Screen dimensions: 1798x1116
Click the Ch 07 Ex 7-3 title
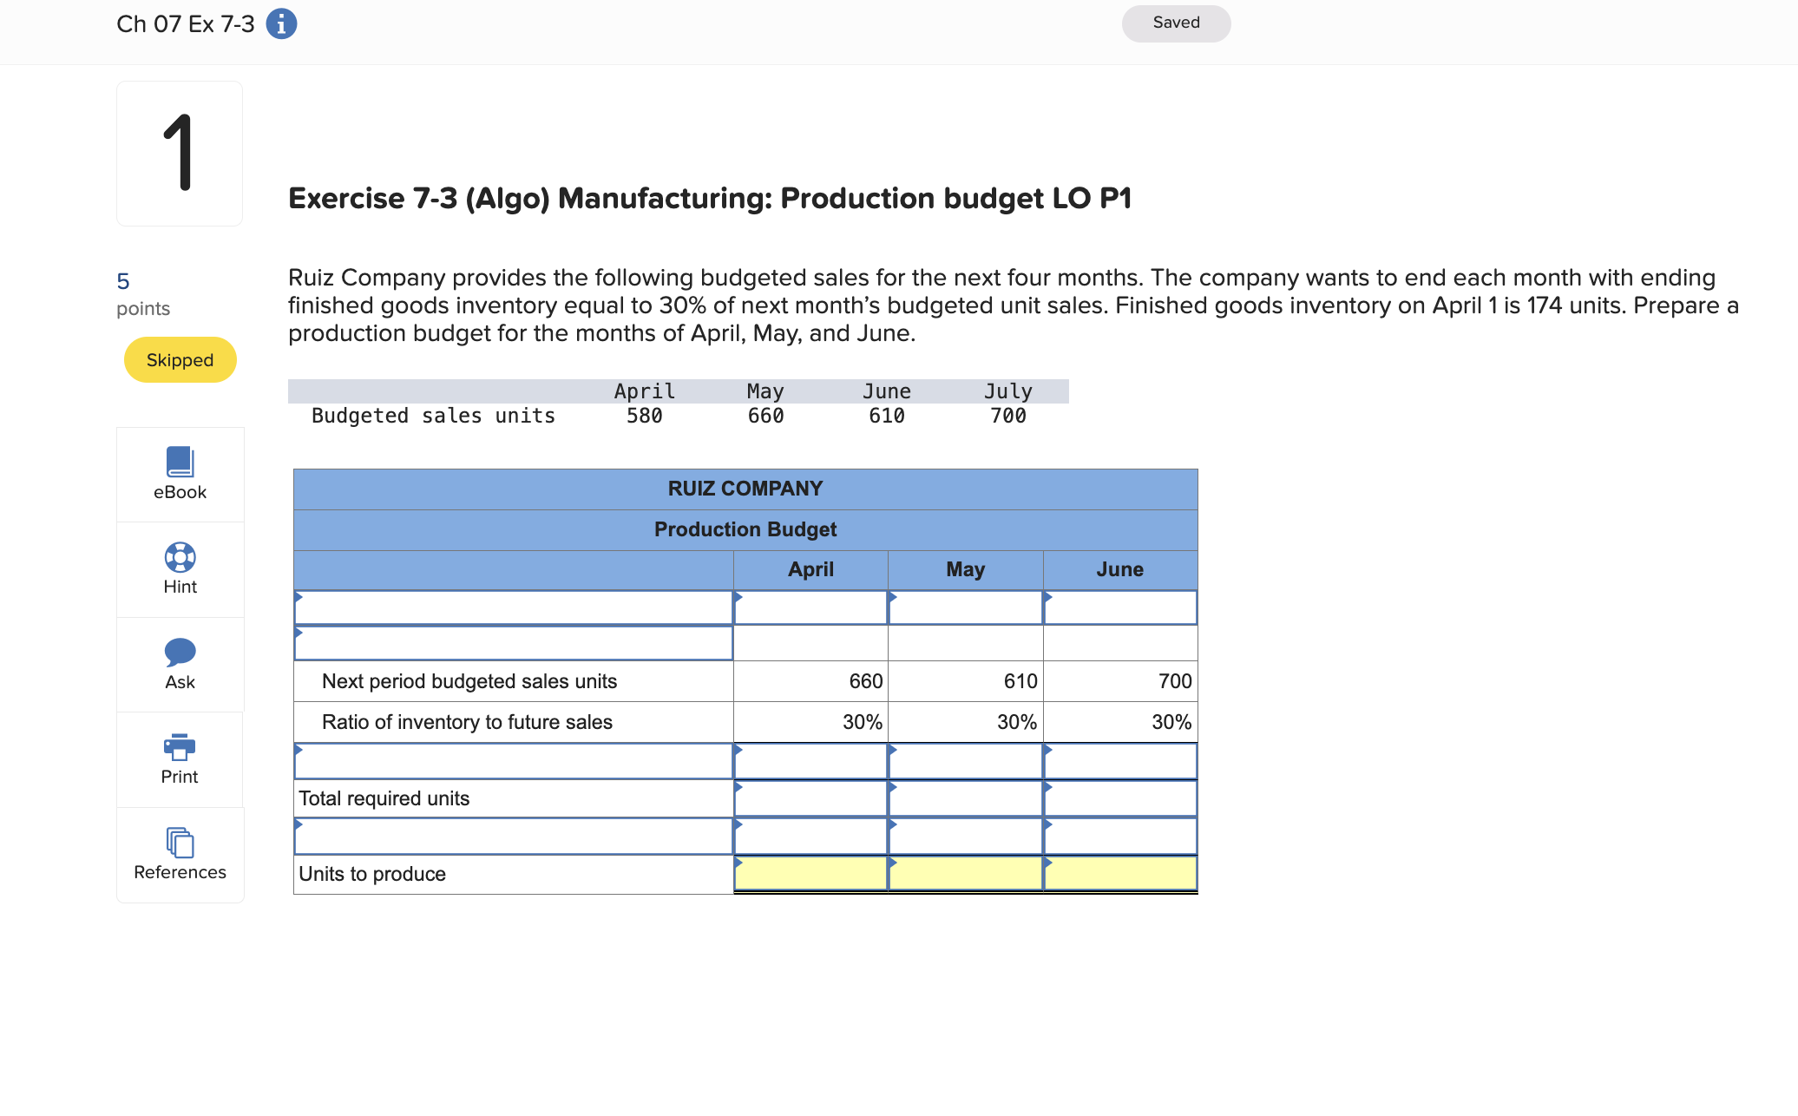[x=185, y=24]
